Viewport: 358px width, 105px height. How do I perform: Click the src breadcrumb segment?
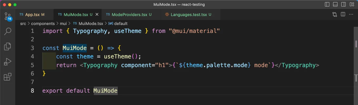point(23,23)
